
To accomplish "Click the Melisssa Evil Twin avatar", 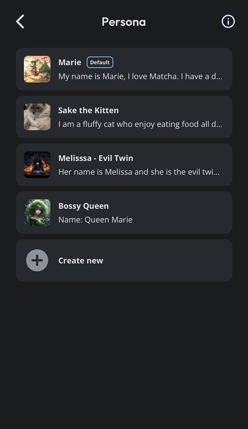I will [37, 165].
